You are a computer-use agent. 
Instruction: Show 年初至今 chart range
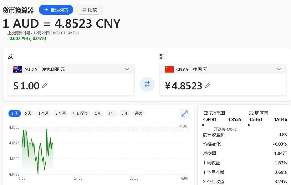click(80, 113)
